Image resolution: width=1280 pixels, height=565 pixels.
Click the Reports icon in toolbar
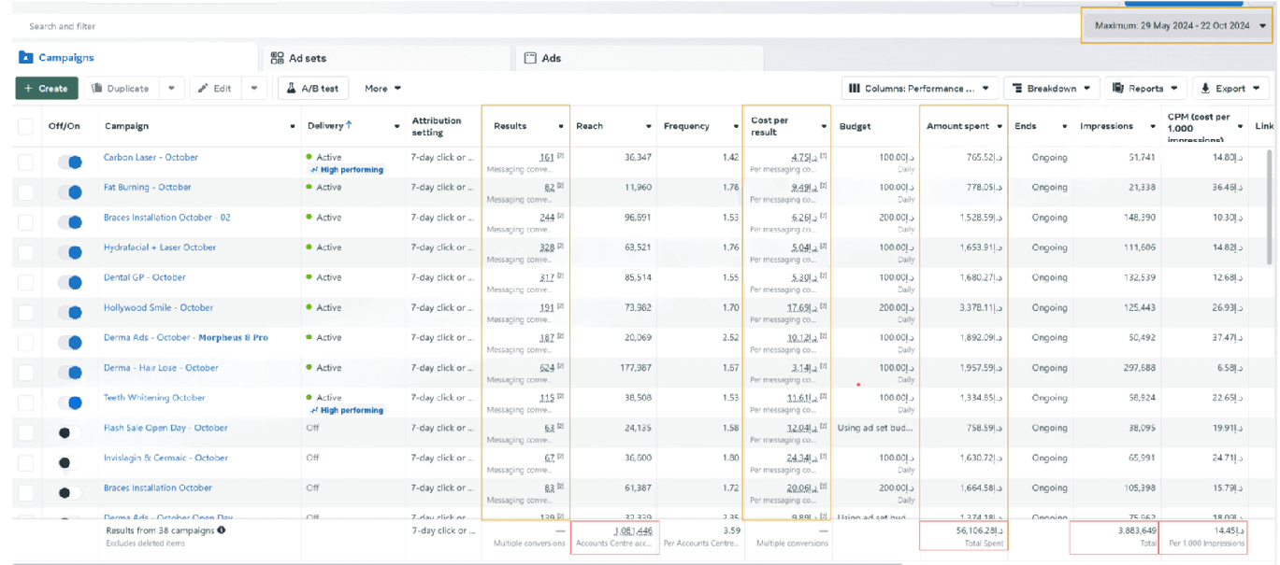tap(1117, 89)
